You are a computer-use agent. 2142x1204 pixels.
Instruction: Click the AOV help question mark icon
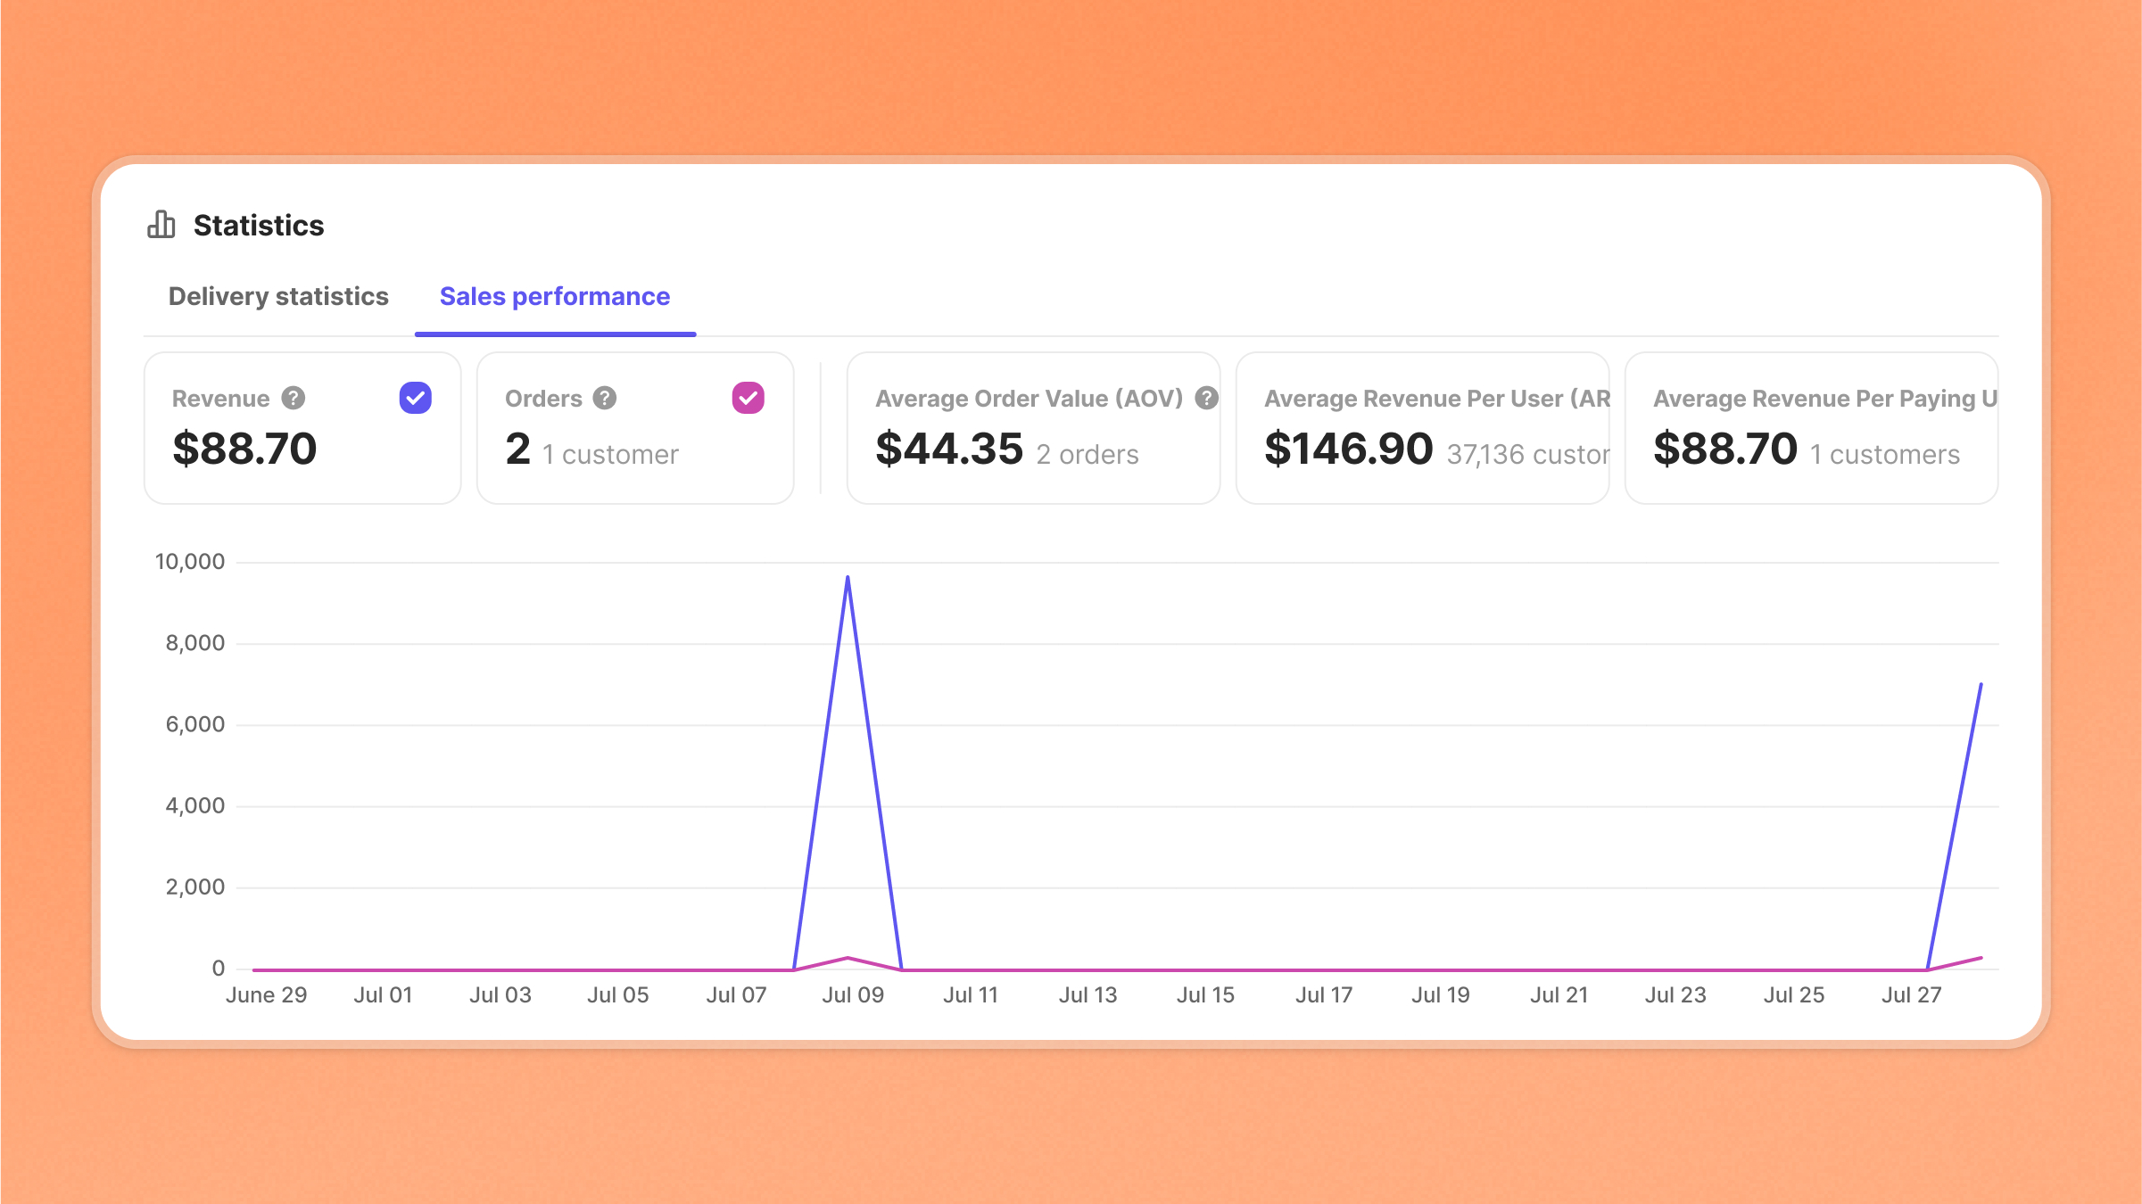coord(1206,398)
